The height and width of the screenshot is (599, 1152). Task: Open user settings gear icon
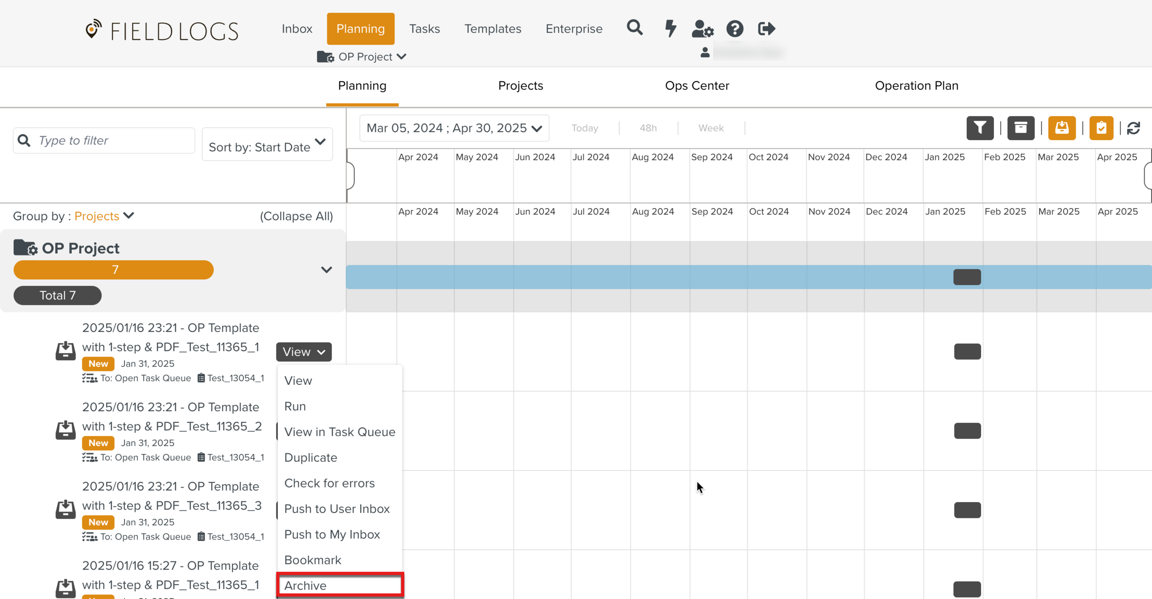point(703,29)
